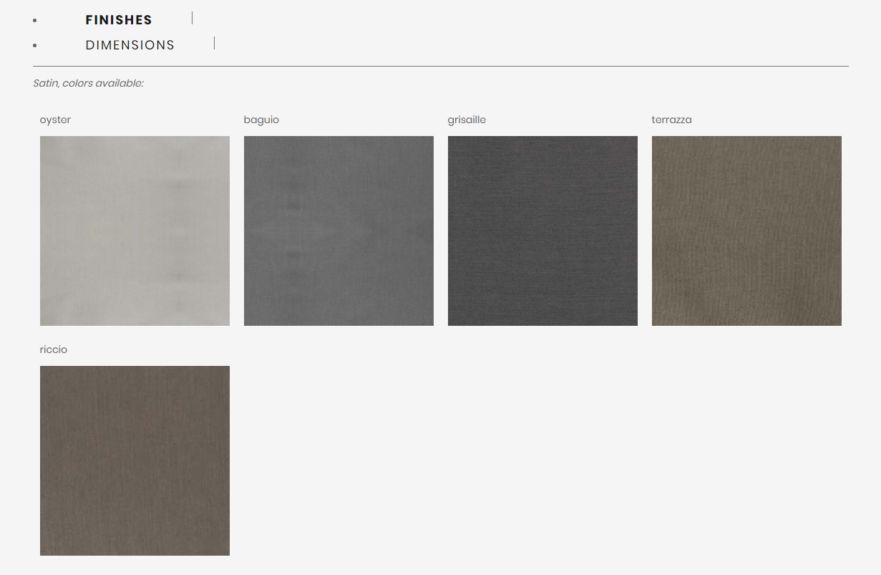The height and width of the screenshot is (575, 881).
Task: Select the terrazza olive-brown swatch
Action: coord(746,231)
